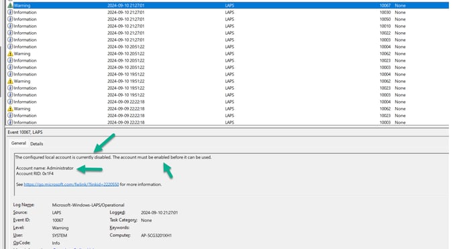The width and height of the screenshot is (453, 249).
Task: Select the 20:51:22 event 10003 row
Action: tap(228, 68)
